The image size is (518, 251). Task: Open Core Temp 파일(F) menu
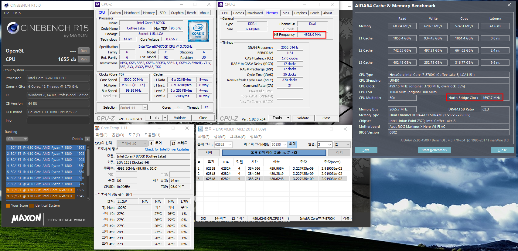tap(102, 135)
